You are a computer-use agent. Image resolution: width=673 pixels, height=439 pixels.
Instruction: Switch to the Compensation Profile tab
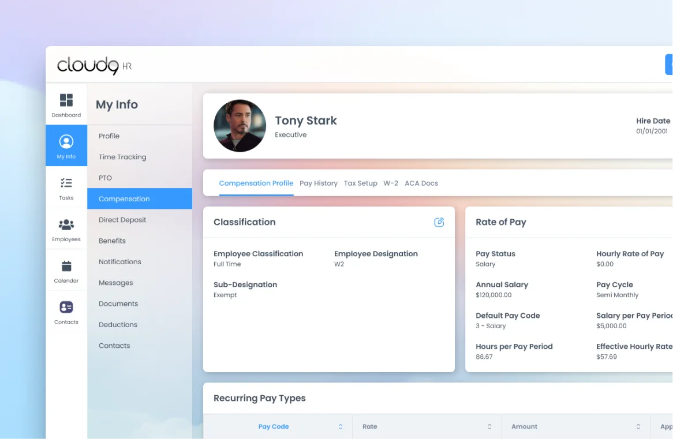pyautogui.click(x=256, y=183)
